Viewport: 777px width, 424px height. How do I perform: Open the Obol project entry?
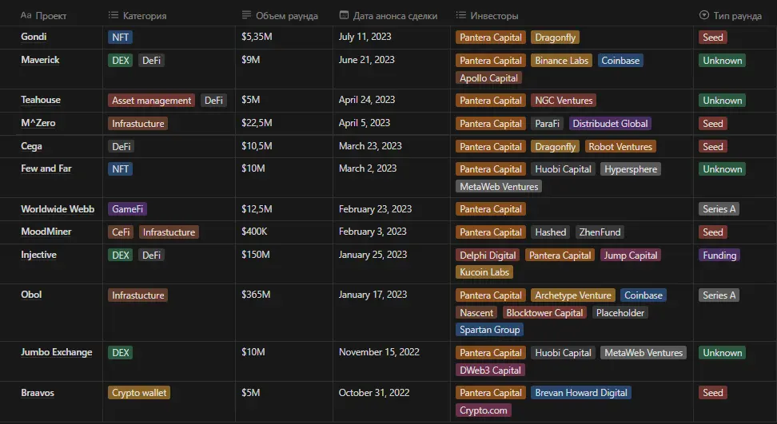31,295
